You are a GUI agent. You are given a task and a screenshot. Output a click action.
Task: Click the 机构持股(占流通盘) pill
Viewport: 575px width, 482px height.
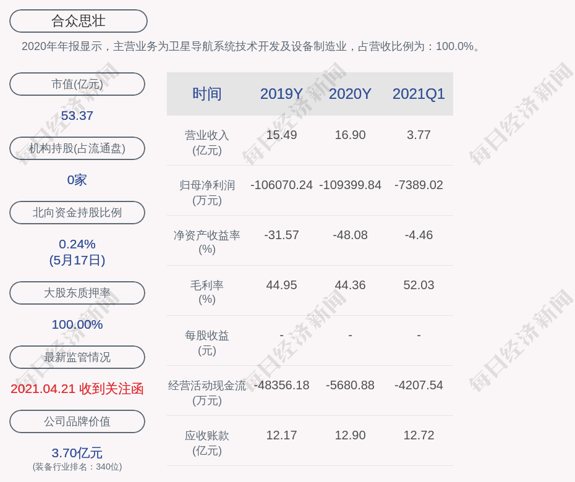click(x=77, y=148)
